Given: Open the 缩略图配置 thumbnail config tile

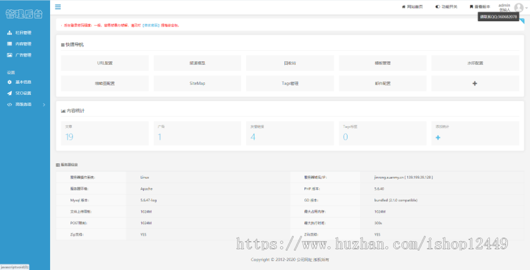Looking at the screenshot, I should [x=105, y=83].
